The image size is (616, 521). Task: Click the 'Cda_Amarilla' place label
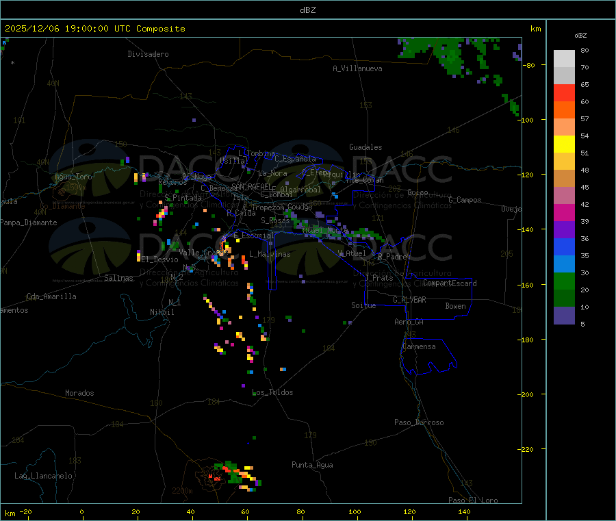51,296
